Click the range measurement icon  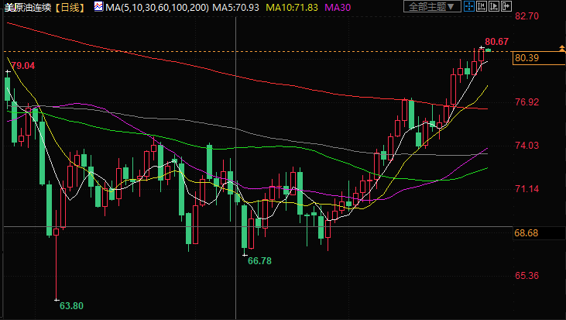click(482, 6)
